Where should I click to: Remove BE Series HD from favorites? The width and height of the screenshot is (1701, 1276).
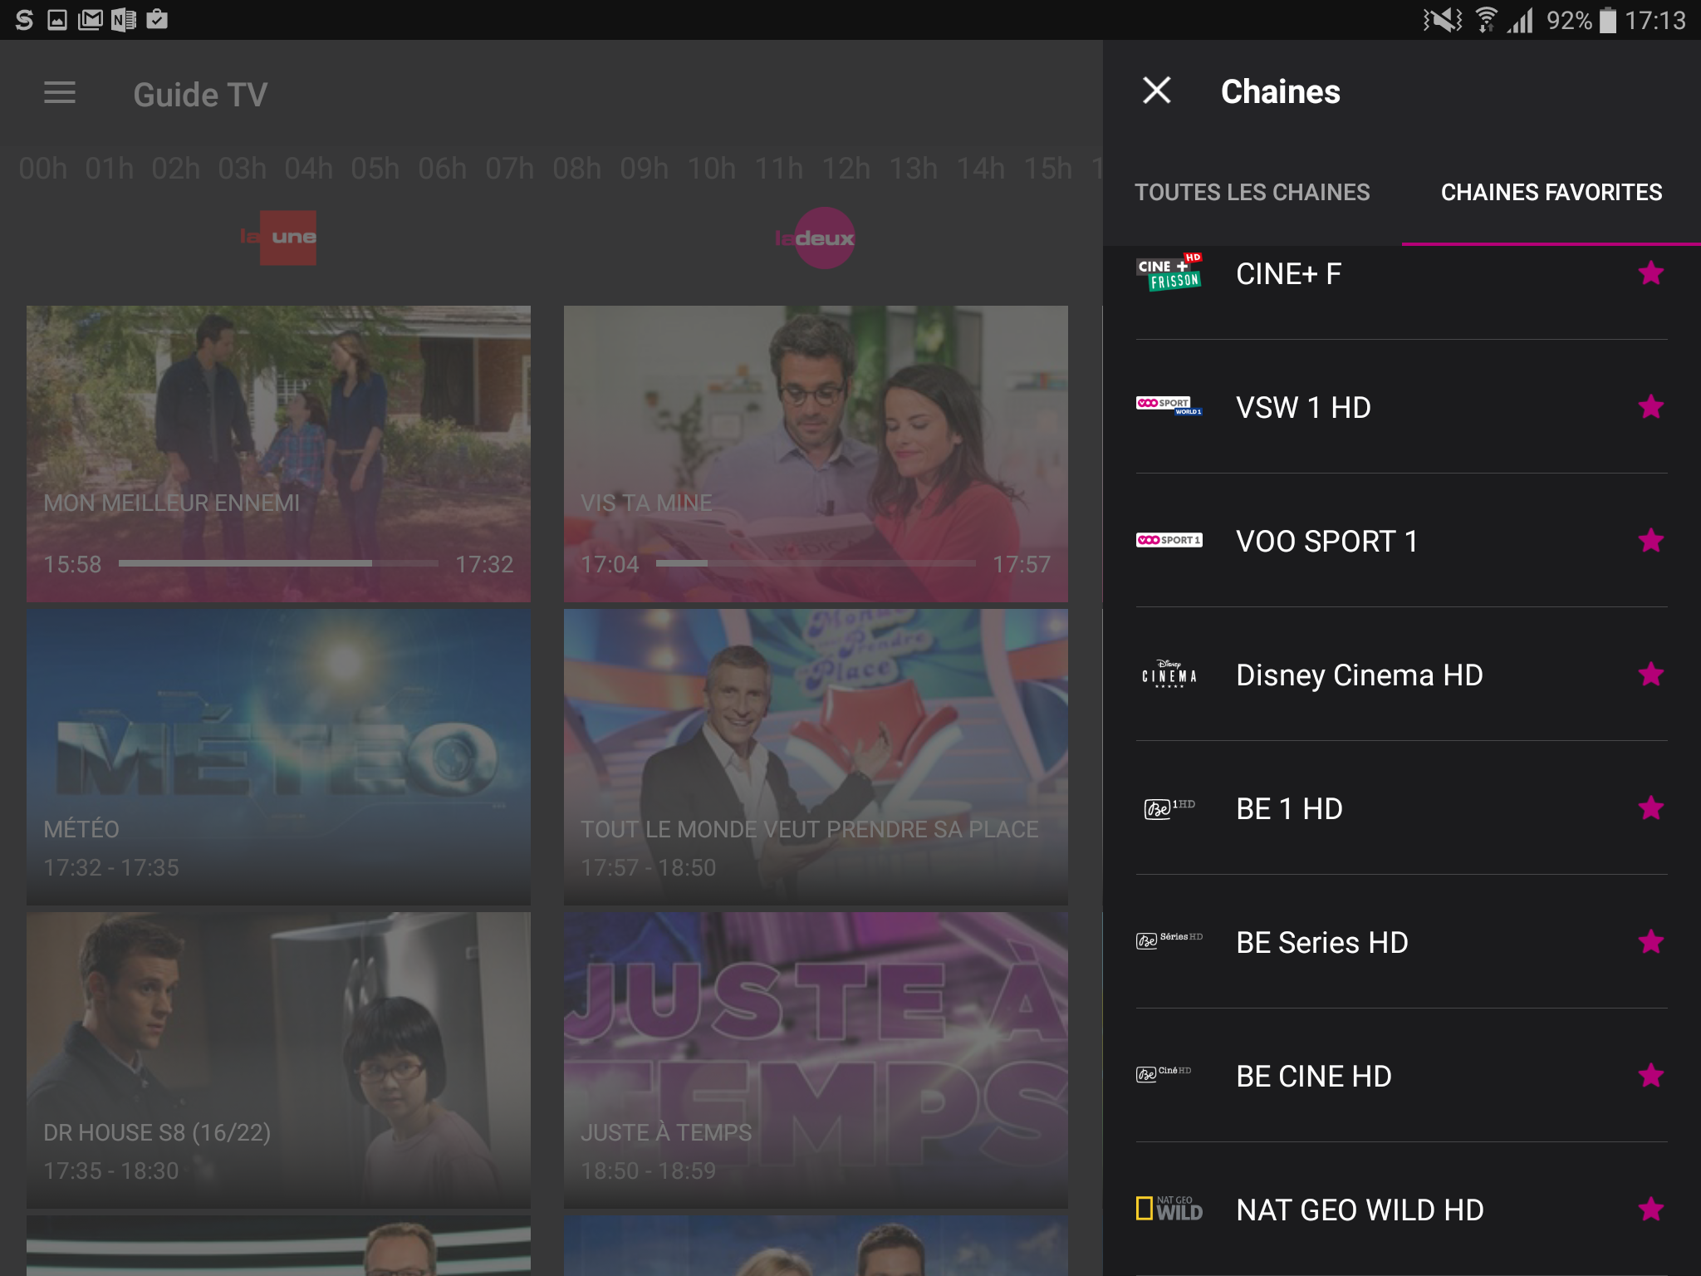pyautogui.click(x=1650, y=942)
